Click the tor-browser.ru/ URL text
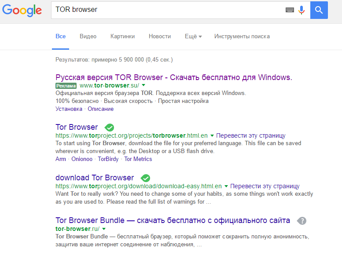This screenshot has width=342, height=256. (x=77, y=229)
